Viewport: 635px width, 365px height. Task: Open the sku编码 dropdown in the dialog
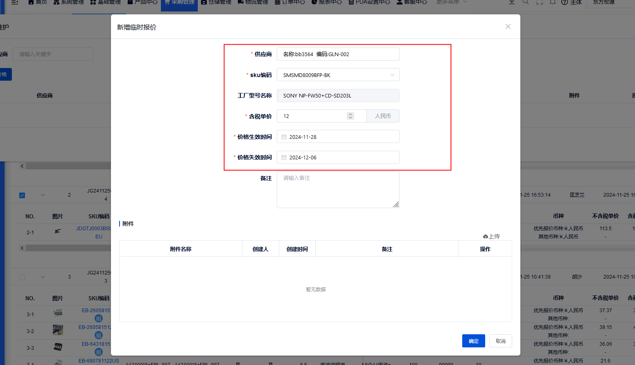pos(393,75)
